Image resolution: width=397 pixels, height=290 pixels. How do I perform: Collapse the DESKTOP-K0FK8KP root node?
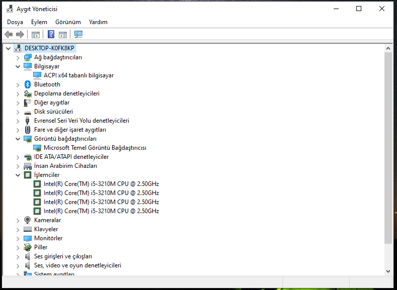pos(9,48)
